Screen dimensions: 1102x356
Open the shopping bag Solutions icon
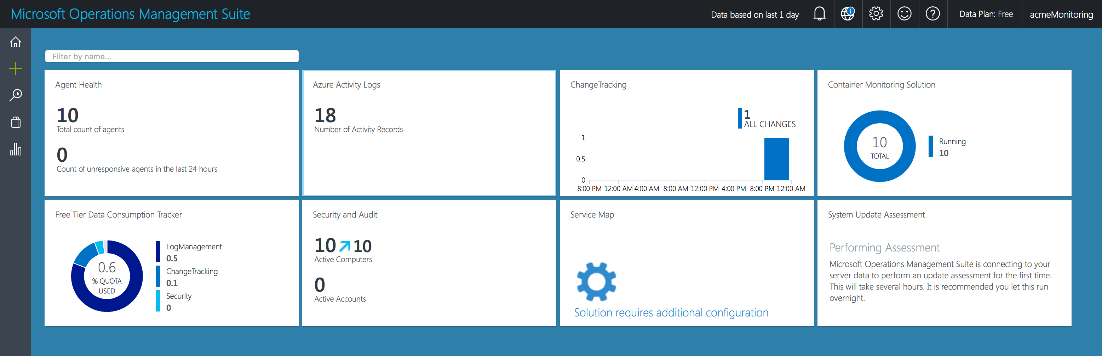[16, 123]
